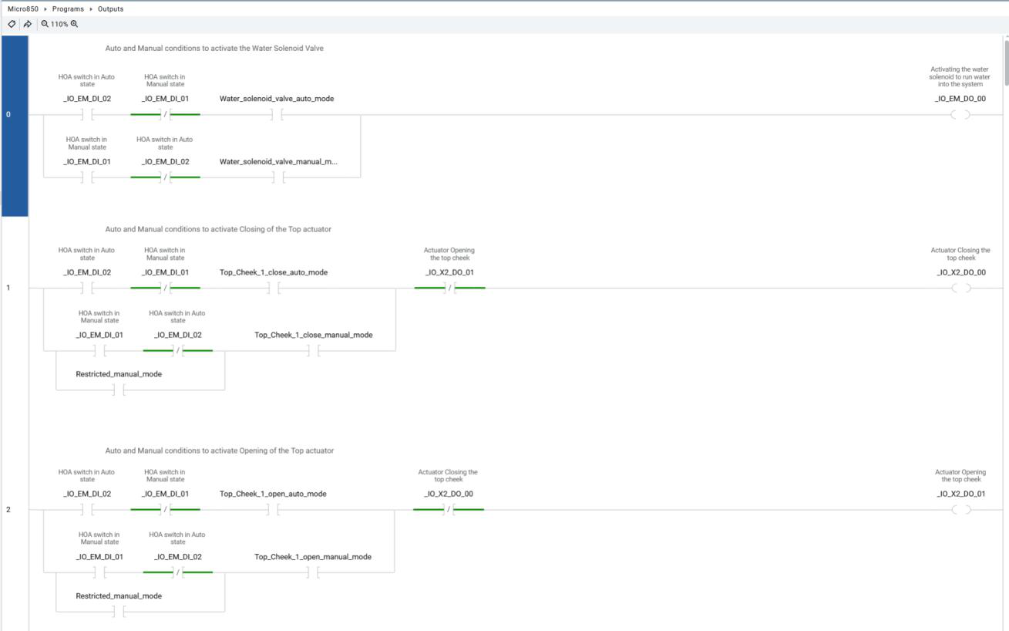Open Micro850 in the breadcrumb
Image resolution: width=1009 pixels, height=631 pixels.
[x=23, y=9]
